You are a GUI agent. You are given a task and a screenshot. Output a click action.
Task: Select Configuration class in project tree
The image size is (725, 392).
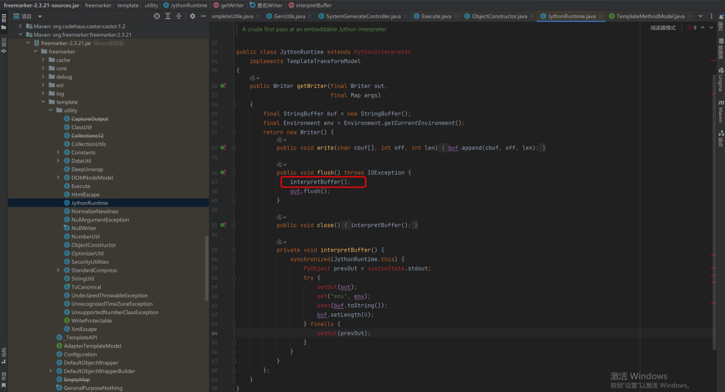tap(80, 354)
